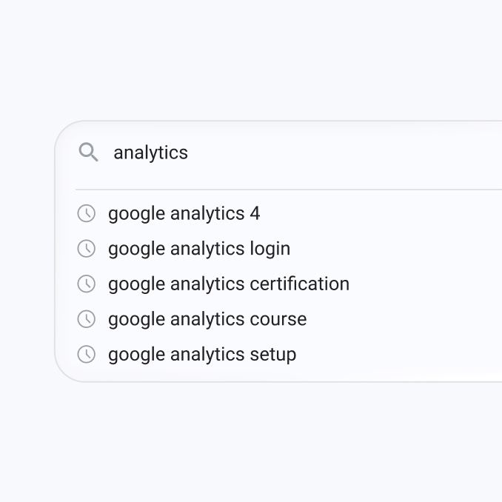Click blank row space right of "google analytics setup"
Screen dimensions: 502x502
click(400, 354)
